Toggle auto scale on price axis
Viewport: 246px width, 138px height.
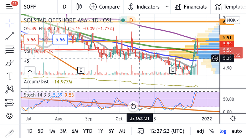(x=237, y=131)
